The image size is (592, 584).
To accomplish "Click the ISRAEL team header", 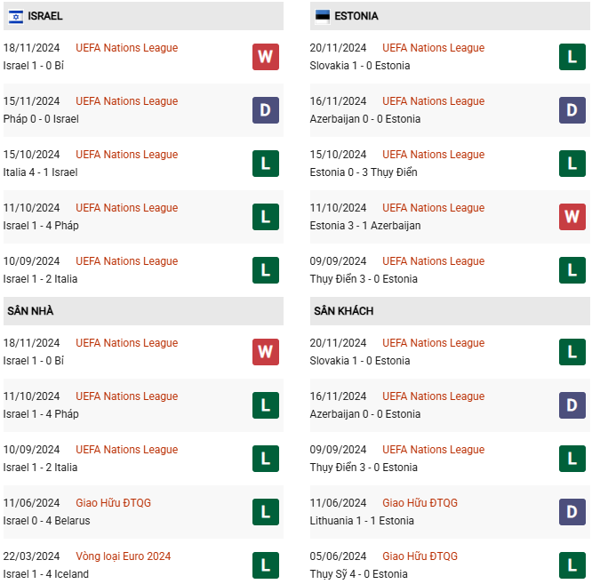I will (x=143, y=16).
